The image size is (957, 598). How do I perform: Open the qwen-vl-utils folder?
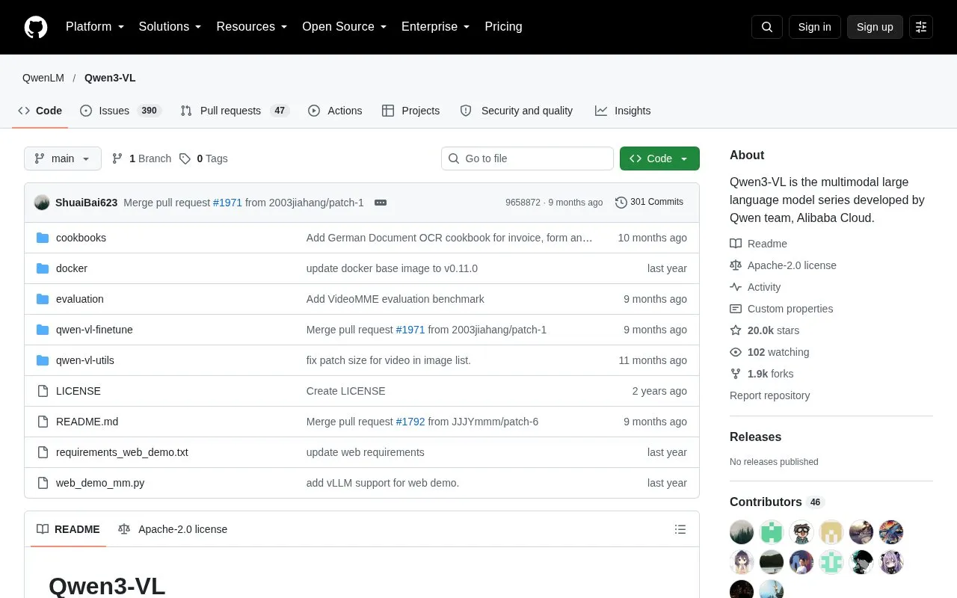85,360
